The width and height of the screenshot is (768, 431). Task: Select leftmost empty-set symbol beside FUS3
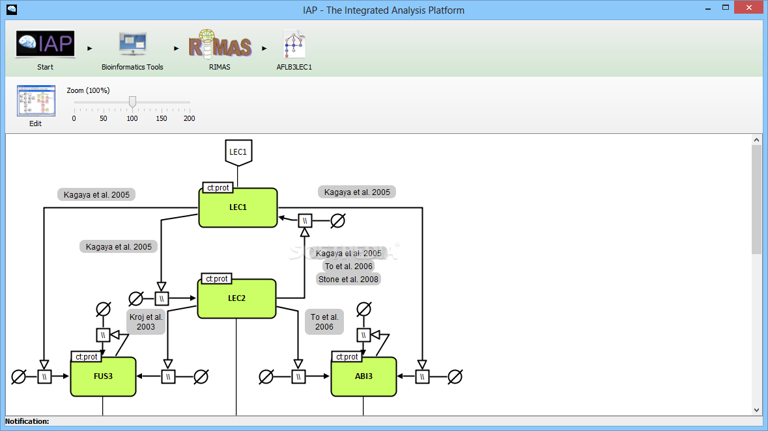pos(19,377)
